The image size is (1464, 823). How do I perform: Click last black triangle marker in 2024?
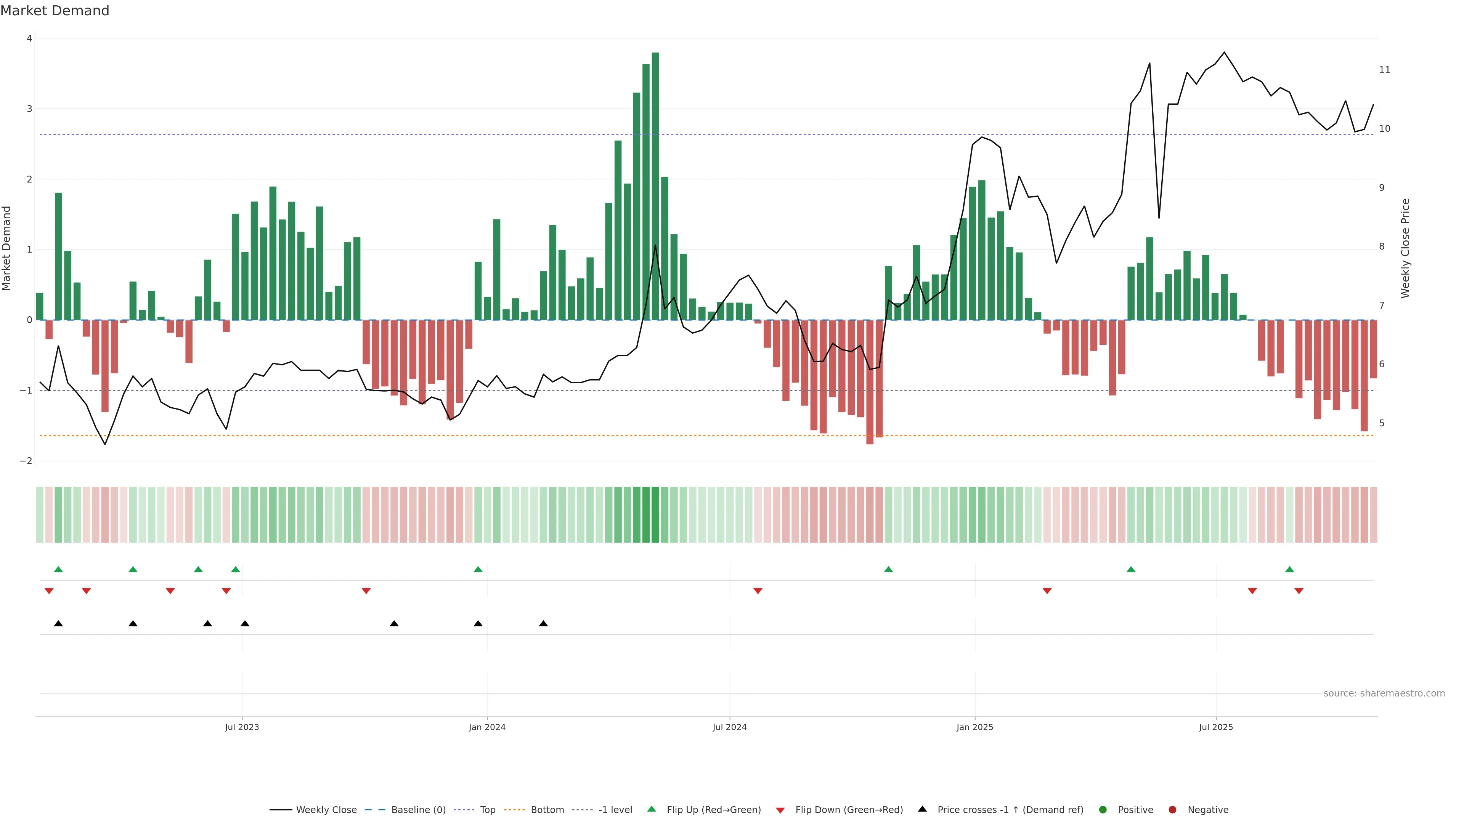tap(543, 624)
